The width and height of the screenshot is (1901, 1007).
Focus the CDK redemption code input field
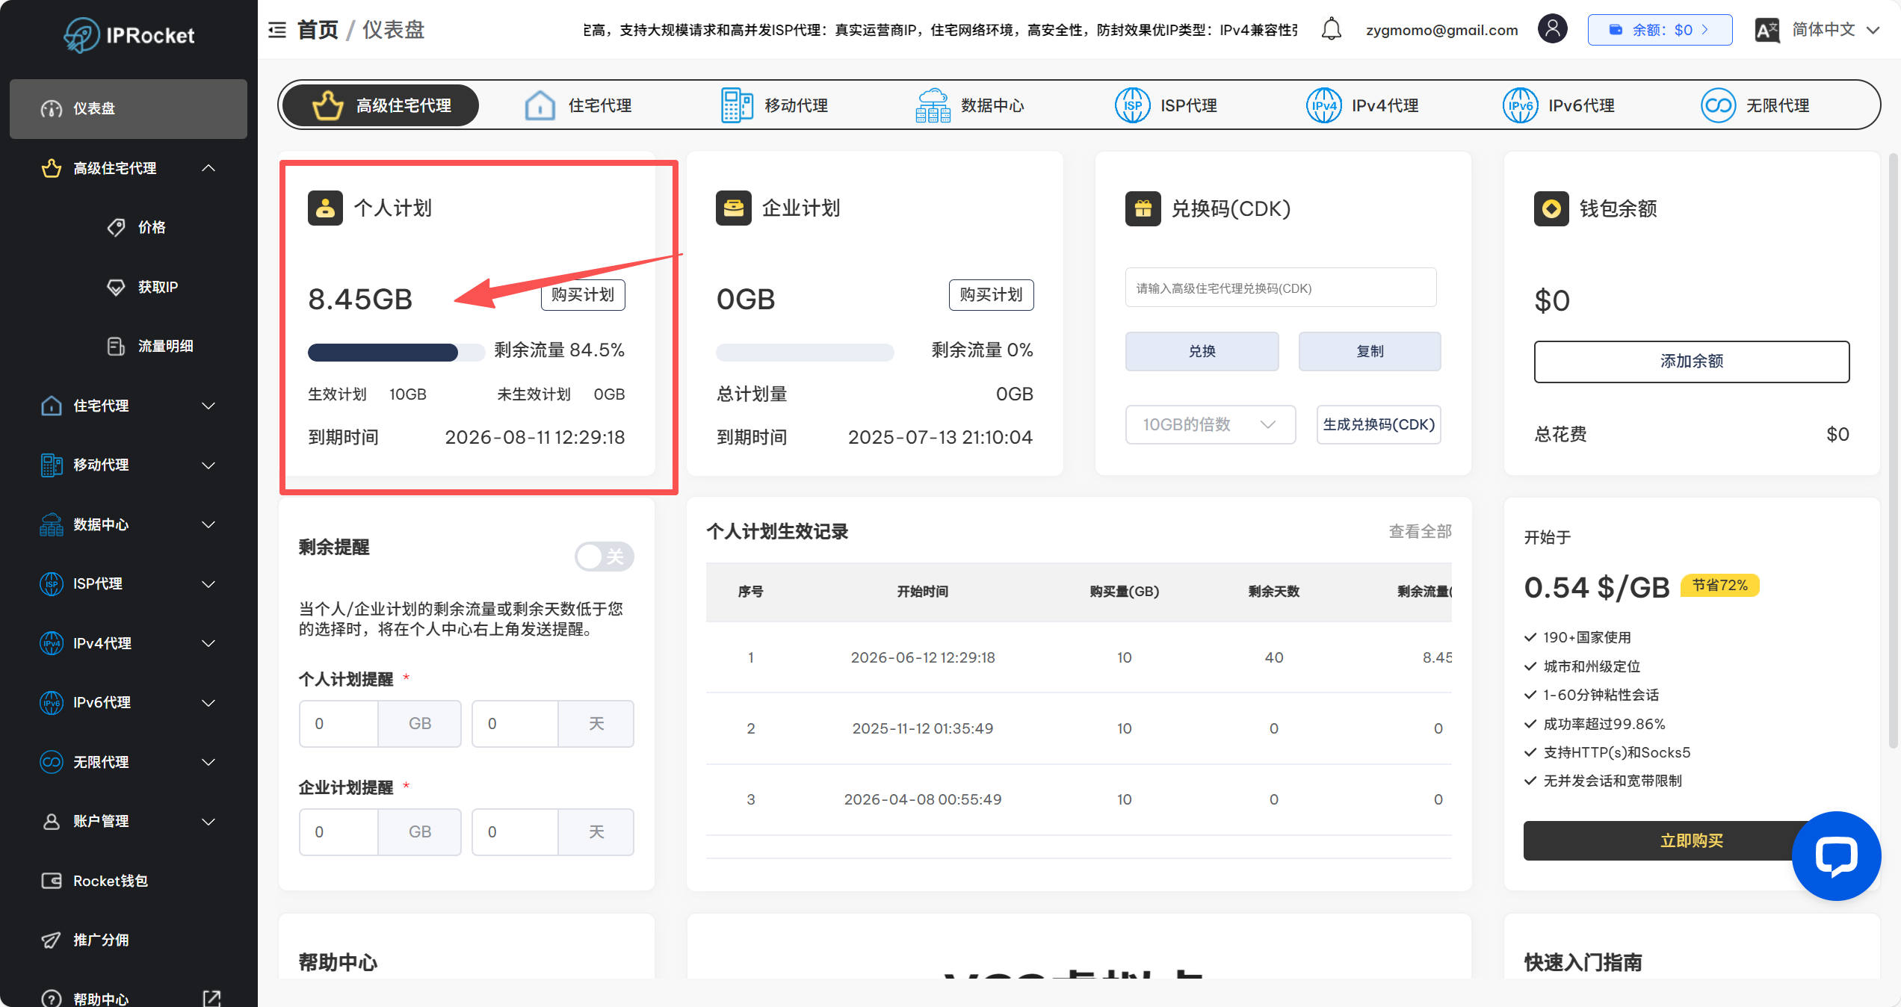tap(1281, 288)
